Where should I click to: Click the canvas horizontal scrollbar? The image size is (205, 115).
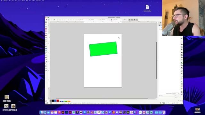coord(102,99)
